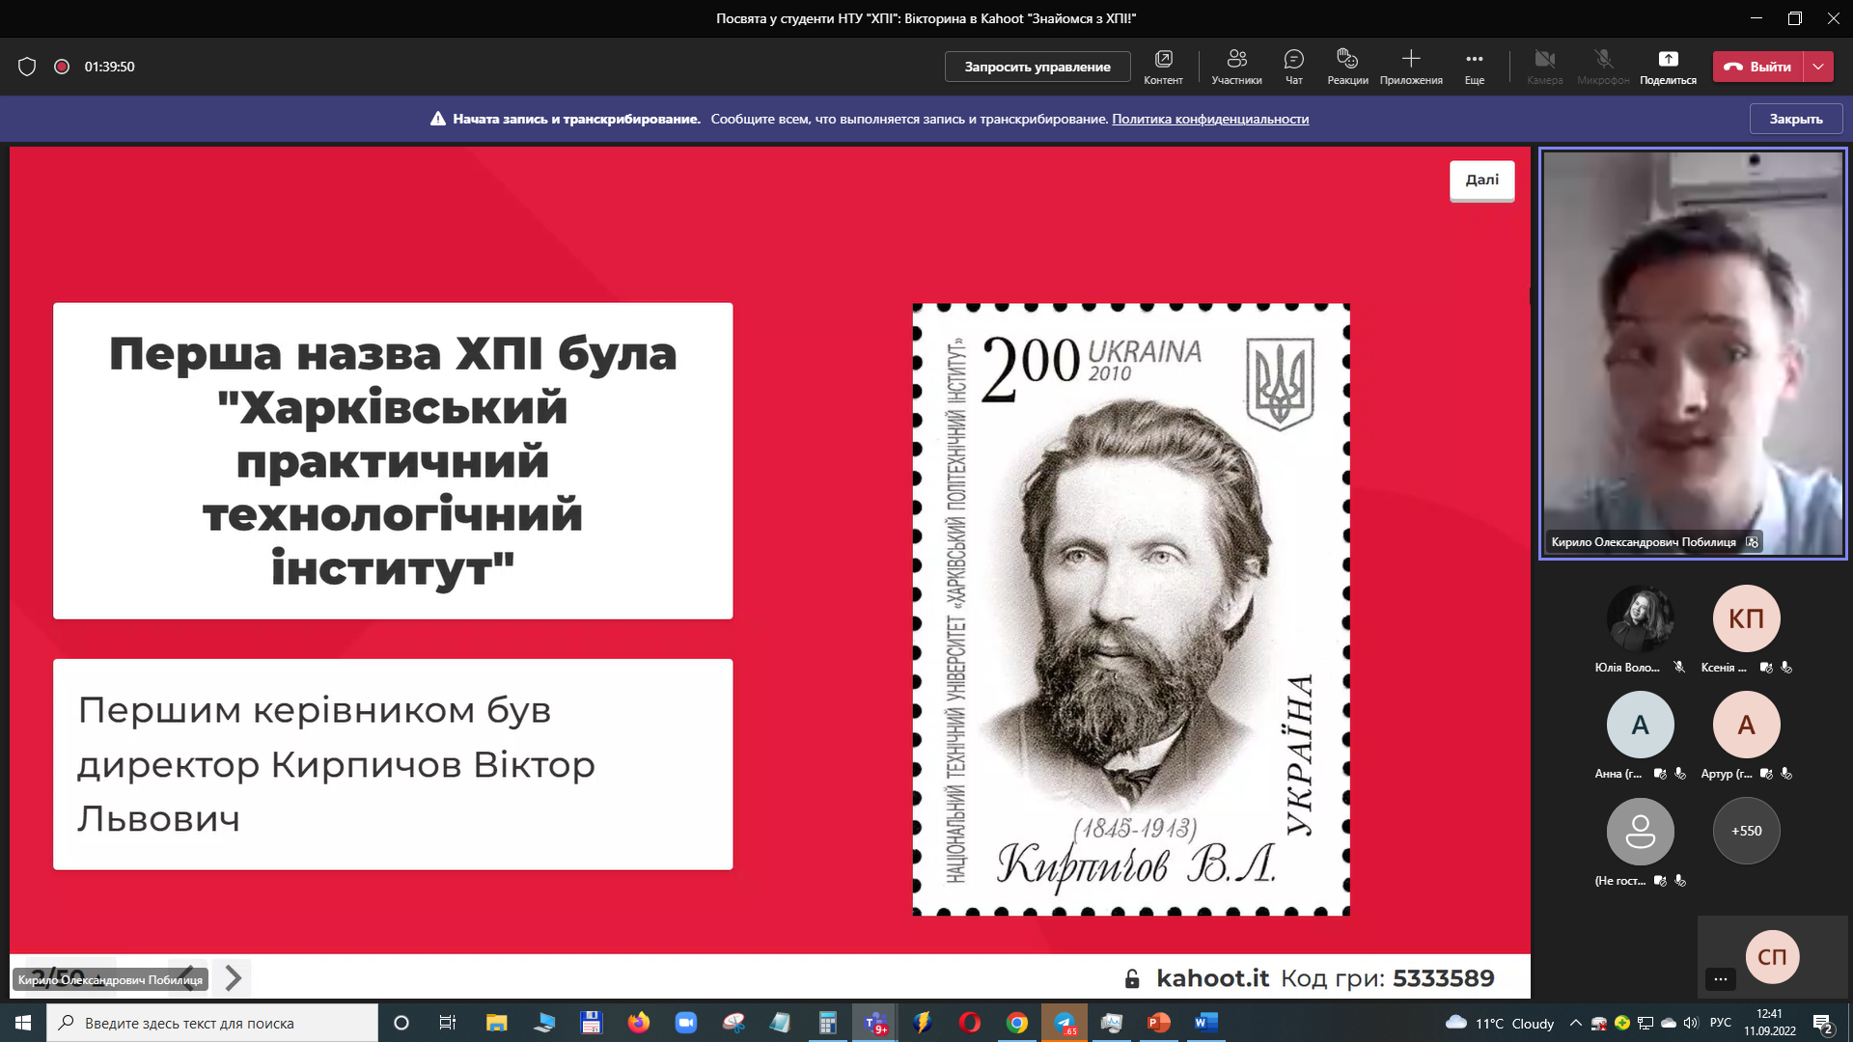Open Opera browser from the taskbar
This screenshot has height=1042, width=1853.
coord(970,1023)
